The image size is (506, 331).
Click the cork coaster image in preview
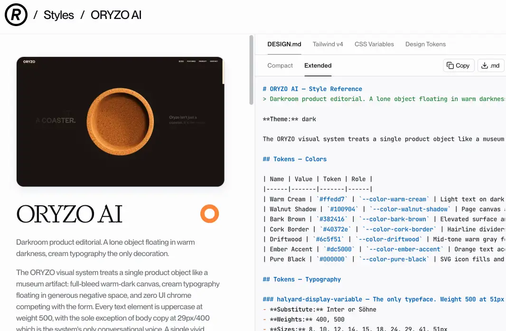[120, 122]
